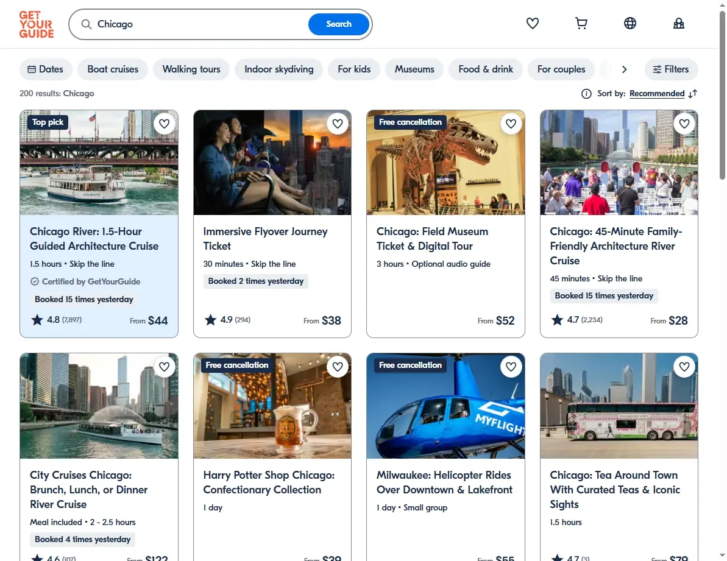Filter by For couples

pyautogui.click(x=561, y=69)
